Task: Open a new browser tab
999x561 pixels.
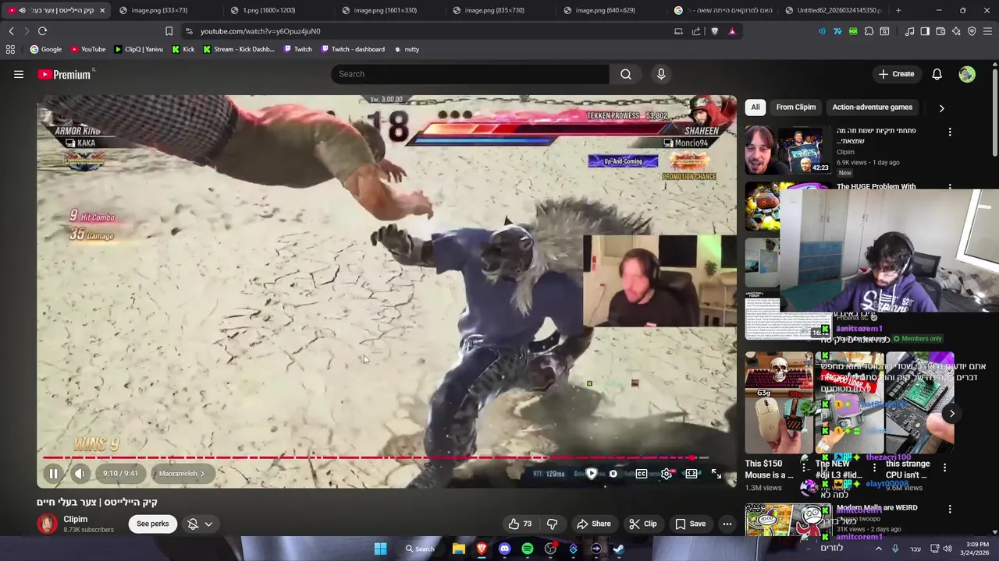Action: pyautogui.click(x=898, y=10)
